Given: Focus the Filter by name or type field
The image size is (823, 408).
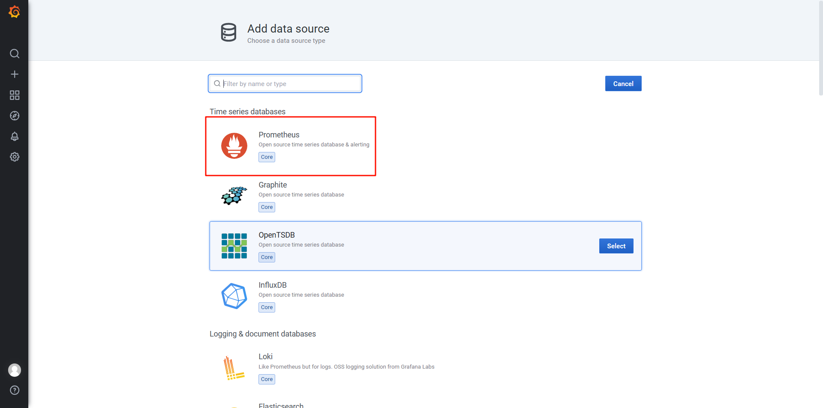Looking at the screenshot, I should [x=285, y=83].
